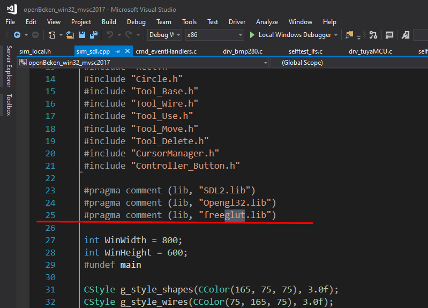428x308 pixels.
Task: Click the New Project icon
Action: [51, 35]
